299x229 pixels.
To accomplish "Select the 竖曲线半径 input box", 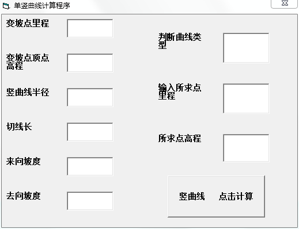I will (x=90, y=97).
